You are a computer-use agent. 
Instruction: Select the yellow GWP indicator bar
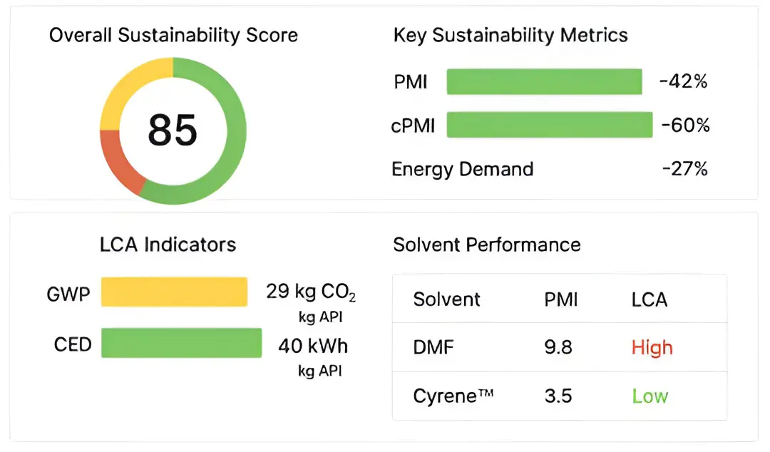(174, 292)
